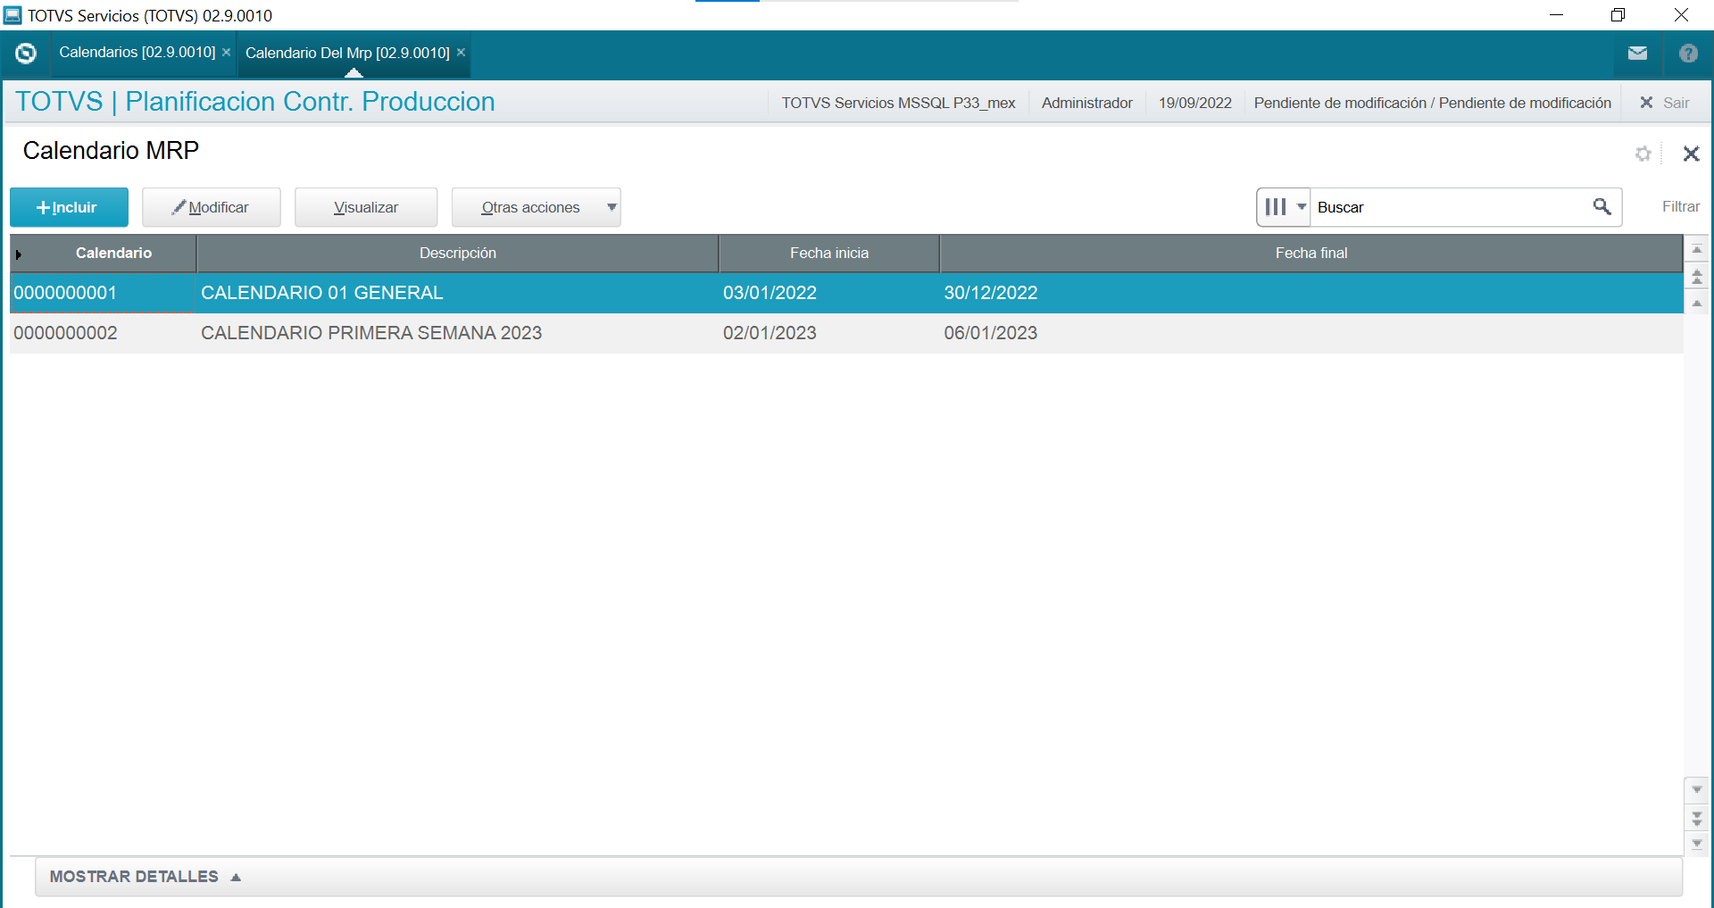This screenshot has width=1714, height=908.
Task: Switch to Calendarios [02.9.0010] tab
Action: click(137, 53)
